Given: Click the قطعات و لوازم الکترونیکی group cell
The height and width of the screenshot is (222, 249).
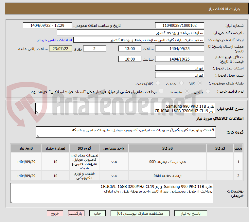Looking at the screenshot, I should (84, 176).
